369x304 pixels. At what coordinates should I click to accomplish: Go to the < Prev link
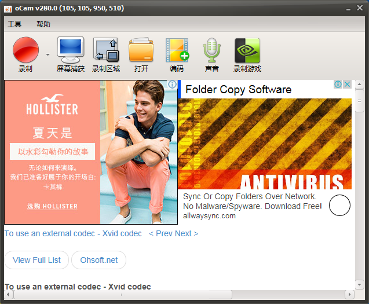[x=160, y=233]
